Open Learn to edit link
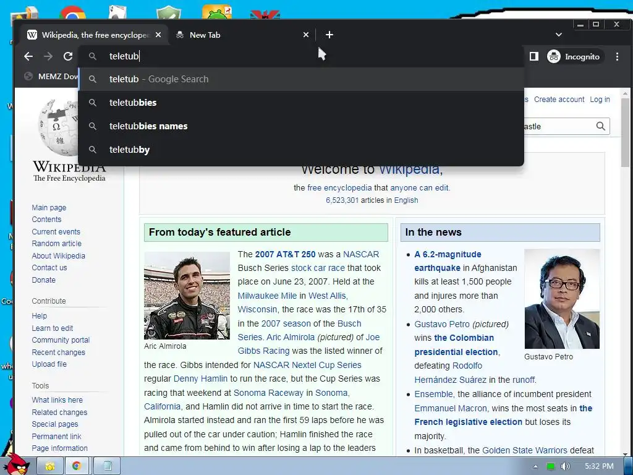 click(52, 328)
